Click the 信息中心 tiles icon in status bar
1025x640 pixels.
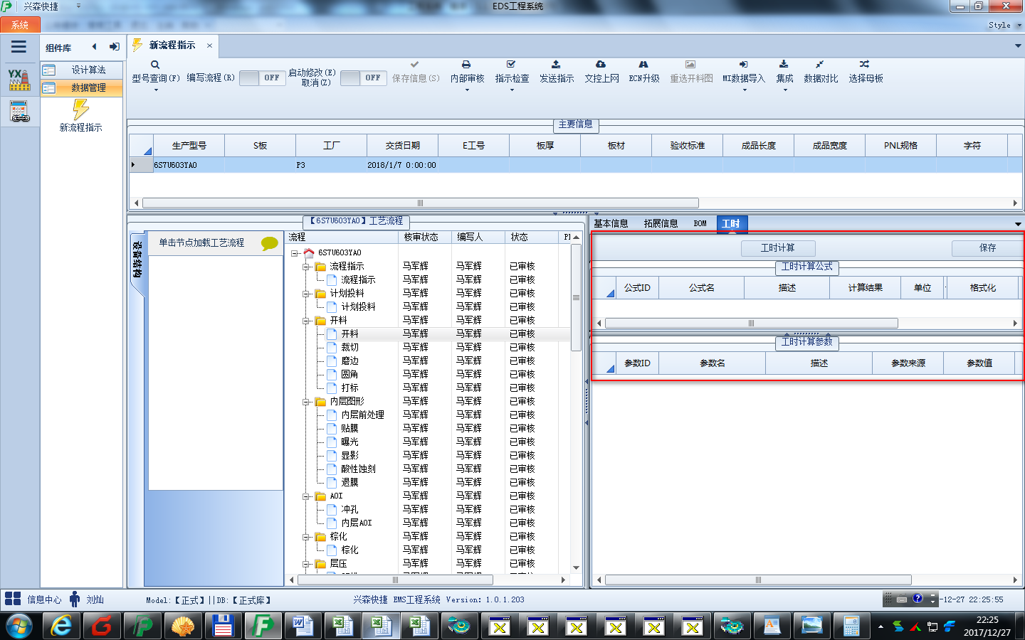pos(13,599)
